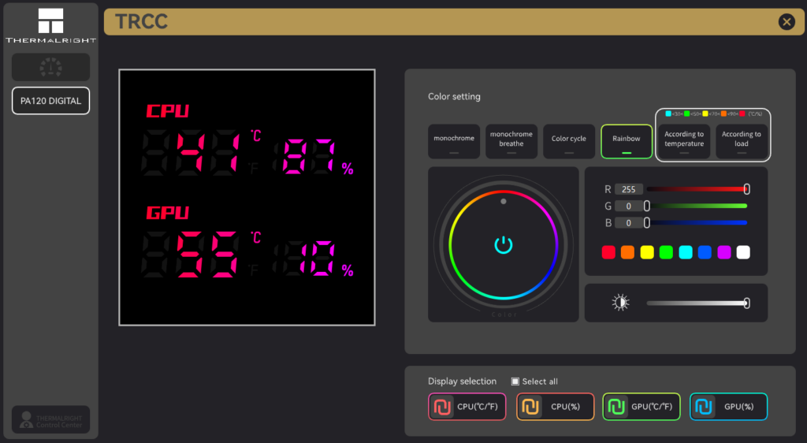Click the selector dot on color wheel

504,202
